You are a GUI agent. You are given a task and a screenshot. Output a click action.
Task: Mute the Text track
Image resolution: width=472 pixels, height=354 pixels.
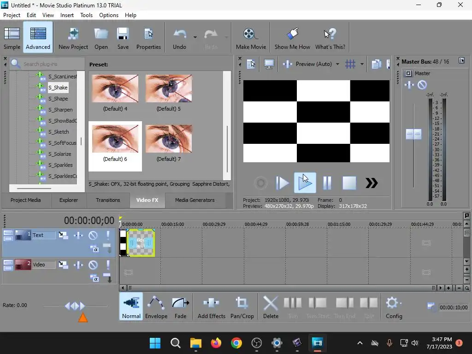pos(93,235)
